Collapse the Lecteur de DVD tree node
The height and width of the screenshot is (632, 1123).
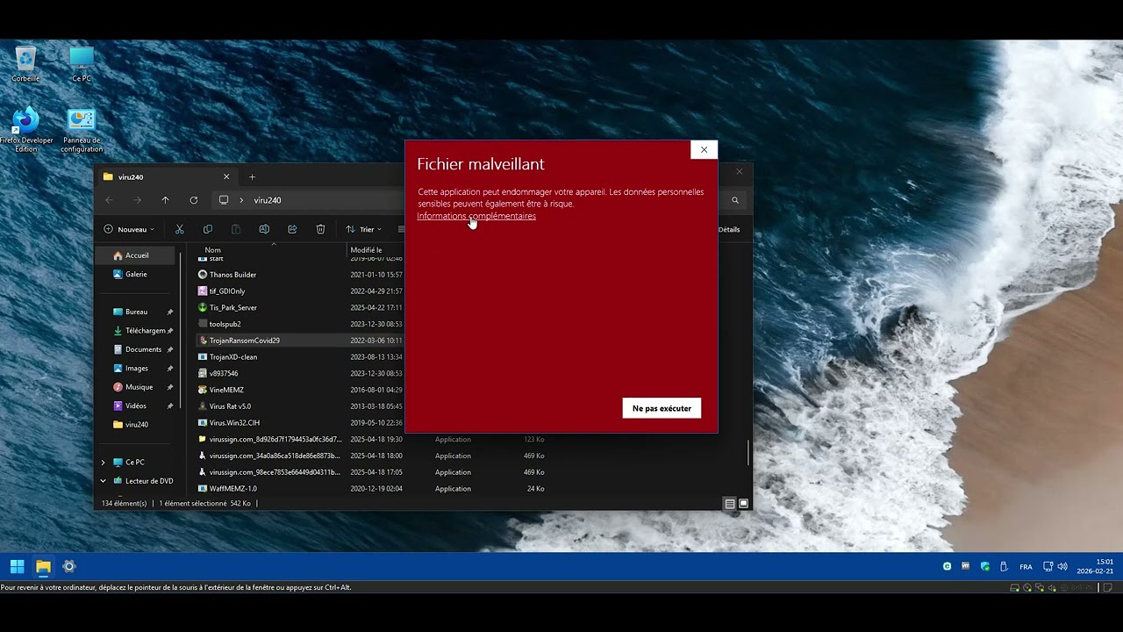click(103, 481)
